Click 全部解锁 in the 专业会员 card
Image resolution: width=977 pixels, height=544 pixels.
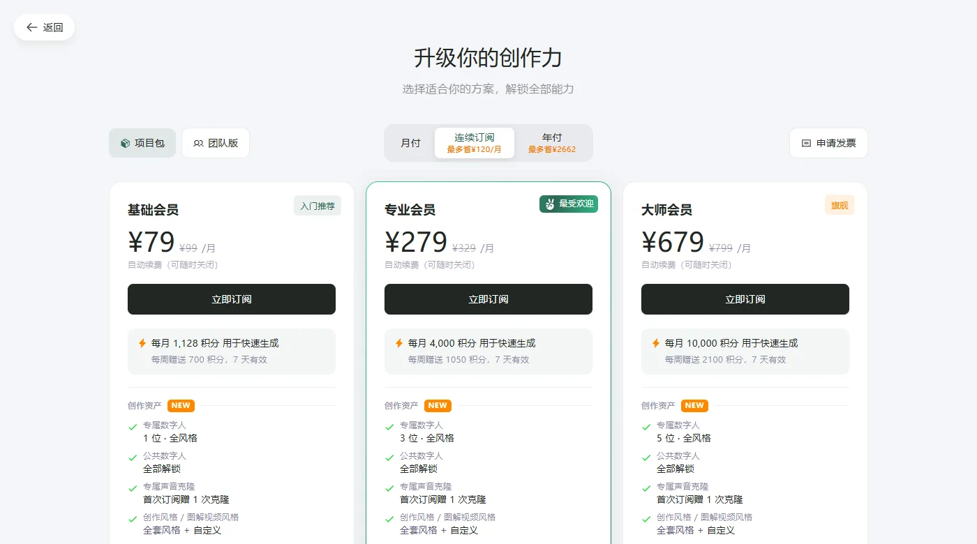pos(419,469)
